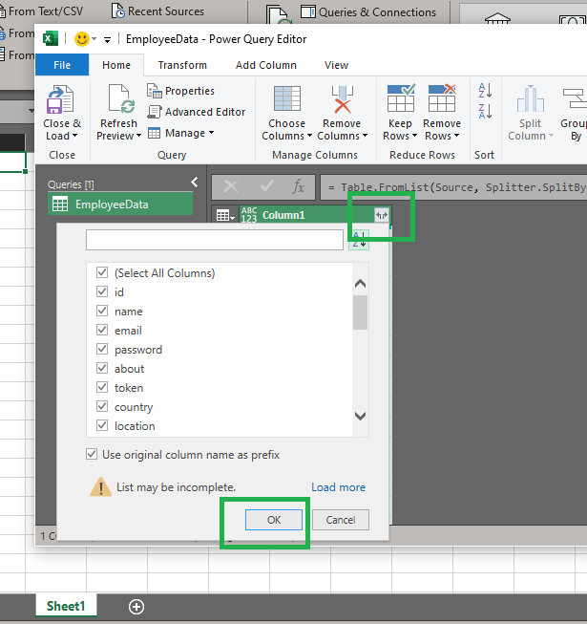Sort column ascending A to Z

pos(485,91)
